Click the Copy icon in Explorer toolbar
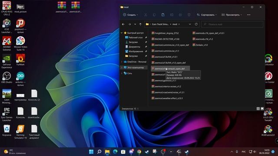Screen dimensions: 278x156 click(154, 15)
